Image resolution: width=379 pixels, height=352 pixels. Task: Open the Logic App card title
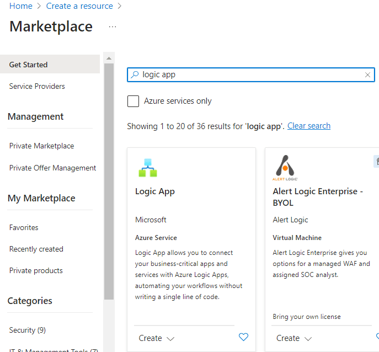coord(154,191)
